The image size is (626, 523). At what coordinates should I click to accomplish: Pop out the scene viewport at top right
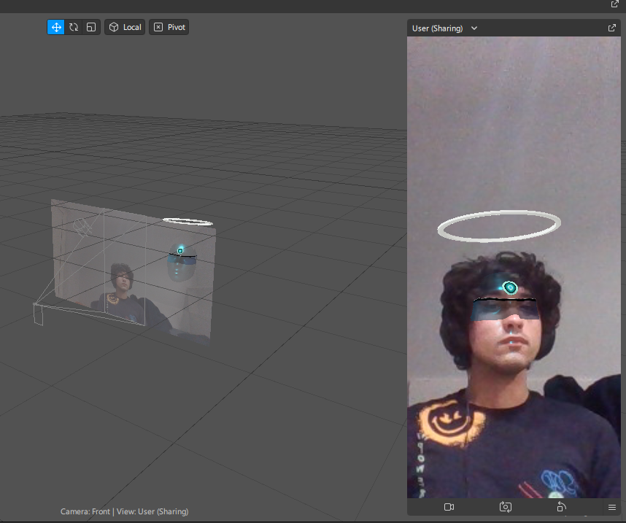(614, 4)
